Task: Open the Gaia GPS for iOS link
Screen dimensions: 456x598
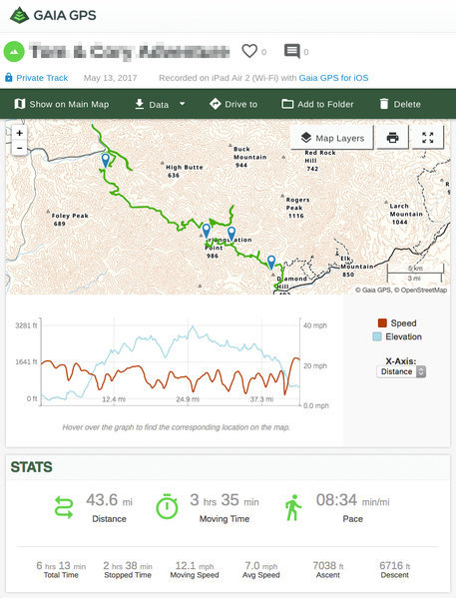Action: pos(333,78)
